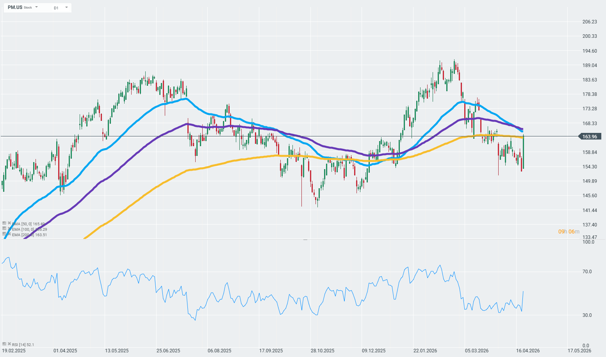Open settings icon for RSI indicator
The height and width of the screenshot is (357, 606).
pos(4,344)
